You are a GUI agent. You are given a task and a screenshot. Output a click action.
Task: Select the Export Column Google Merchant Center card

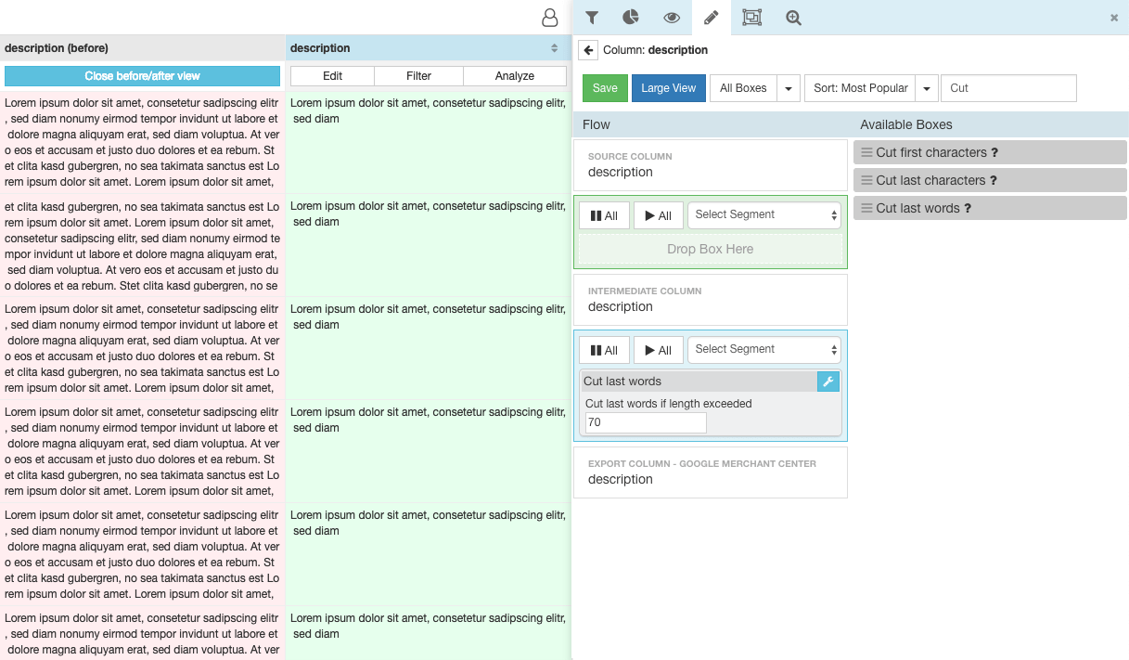tap(711, 472)
